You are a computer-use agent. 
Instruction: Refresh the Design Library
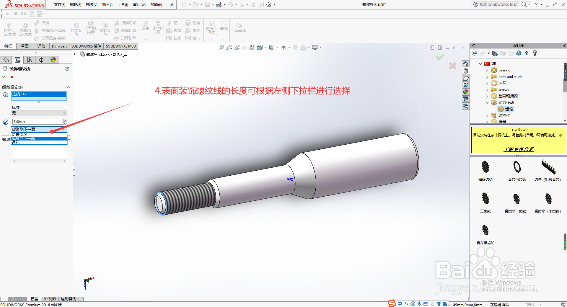519,53
